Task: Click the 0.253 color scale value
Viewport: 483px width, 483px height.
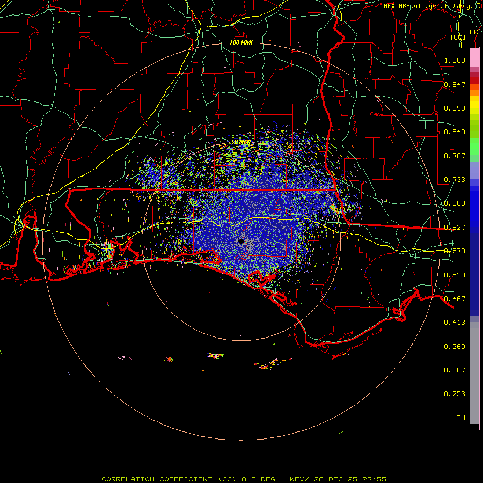Action: coord(455,394)
